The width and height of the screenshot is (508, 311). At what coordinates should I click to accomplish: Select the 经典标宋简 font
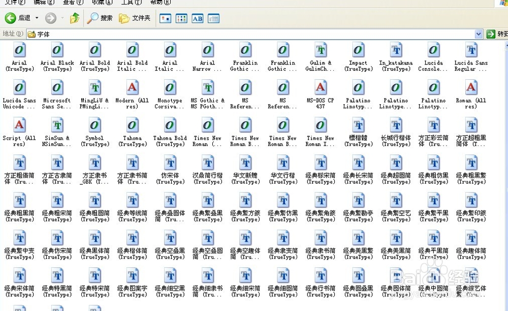coord(321,170)
